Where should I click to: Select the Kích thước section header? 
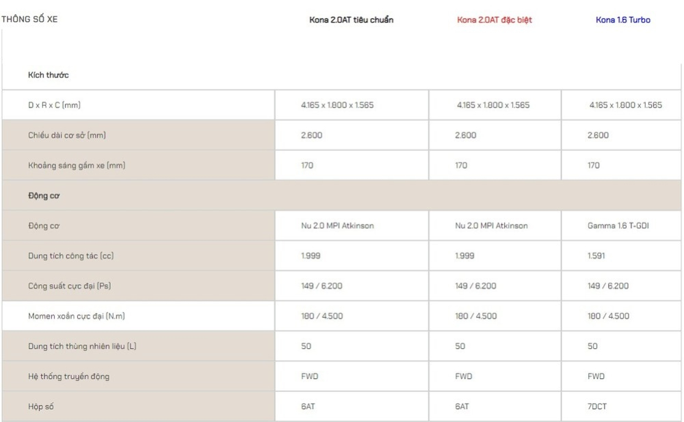tap(49, 75)
